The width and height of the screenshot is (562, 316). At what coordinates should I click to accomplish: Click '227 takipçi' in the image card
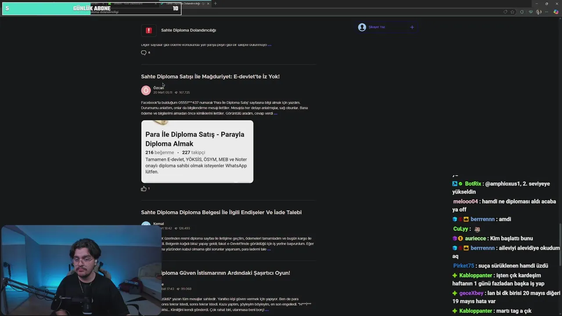pos(194,153)
